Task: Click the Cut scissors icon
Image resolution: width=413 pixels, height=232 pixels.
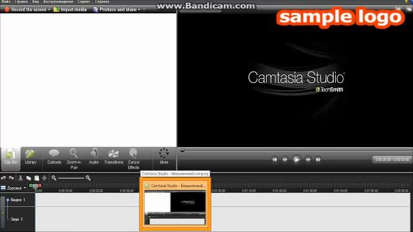Action: [20, 178]
